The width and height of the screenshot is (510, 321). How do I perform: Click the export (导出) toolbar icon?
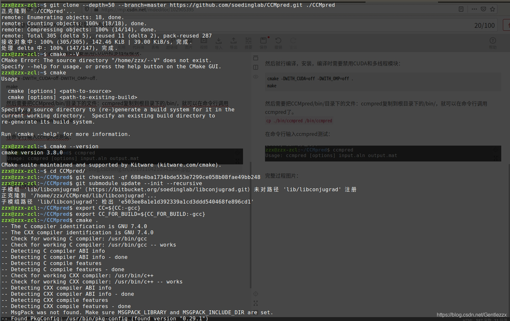(x=233, y=41)
